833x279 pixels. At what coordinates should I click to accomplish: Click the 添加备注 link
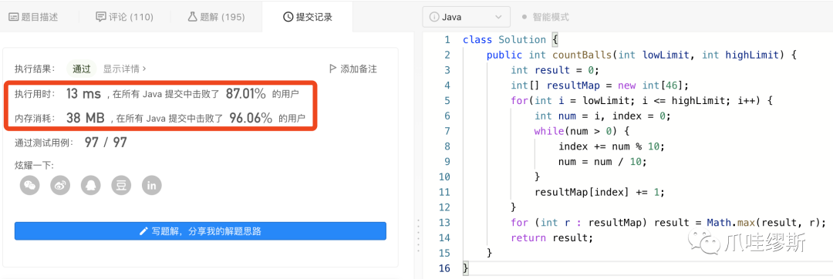point(359,69)
